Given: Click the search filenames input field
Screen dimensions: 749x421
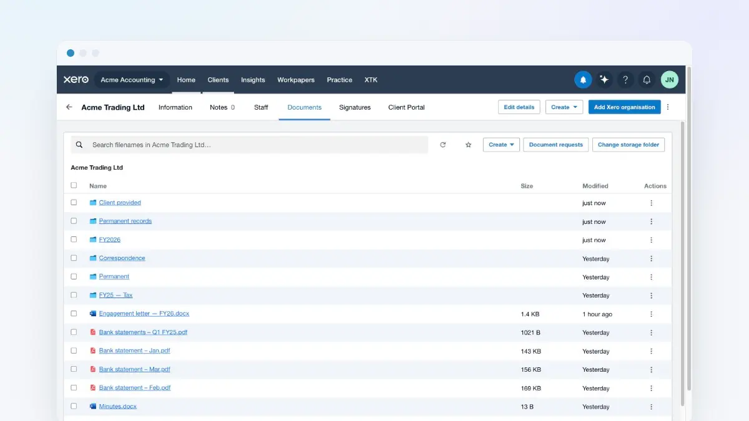Looking at the screenshot, I should coord(250,145).
